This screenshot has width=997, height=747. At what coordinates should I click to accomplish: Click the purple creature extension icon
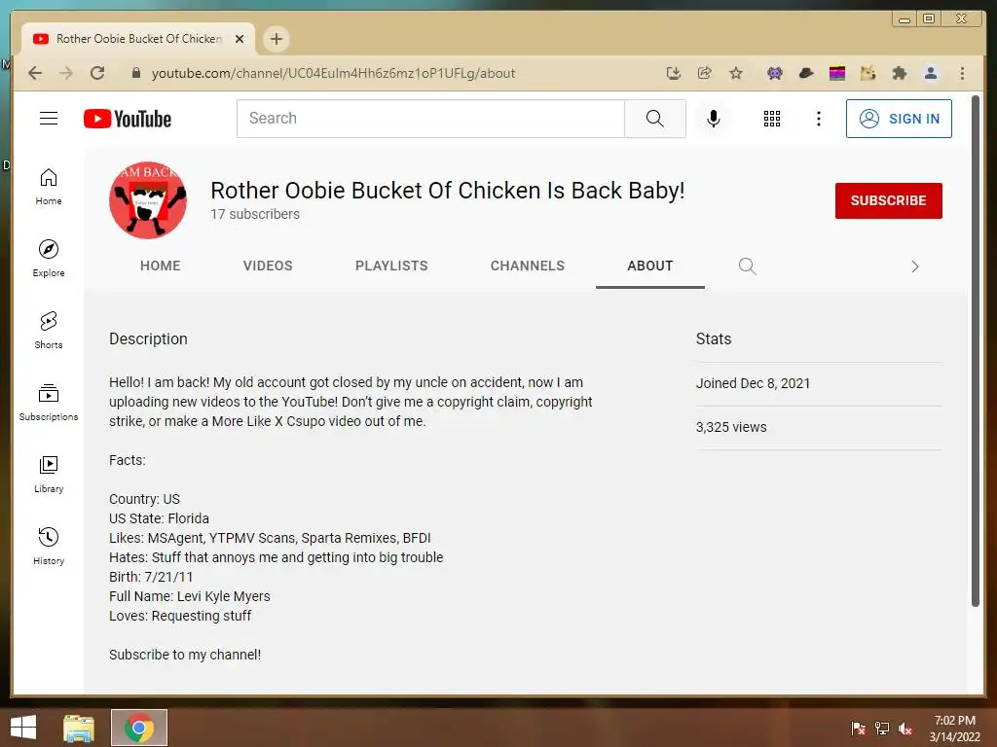(774, 73)
